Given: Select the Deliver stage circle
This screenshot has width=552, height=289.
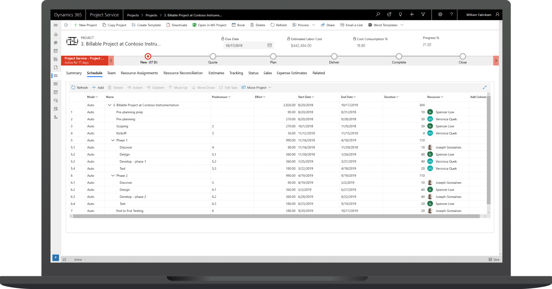Looking at the screenshot, I should [334, 56].
